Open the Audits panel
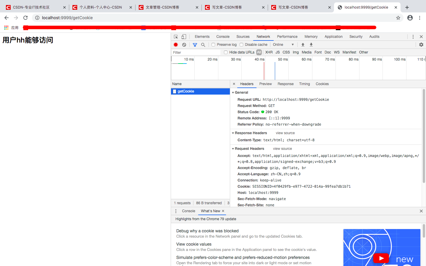This screenshot has width=426, height=266. point(374,37)
